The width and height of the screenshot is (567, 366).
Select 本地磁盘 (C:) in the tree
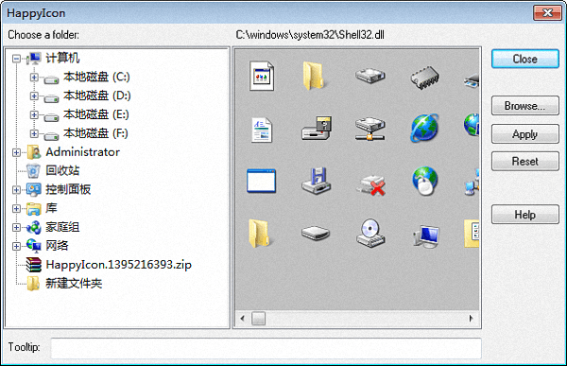pyautogui.click(x=96, y=77)
